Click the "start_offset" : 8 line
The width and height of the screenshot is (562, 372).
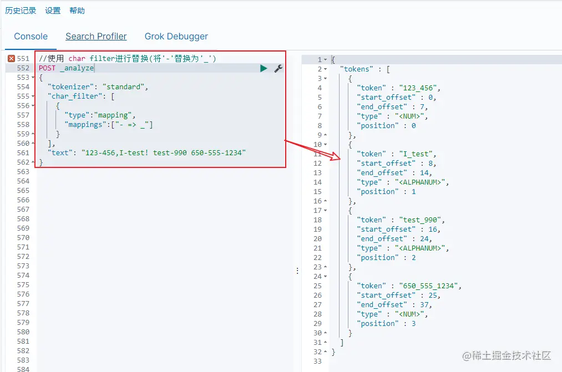[397, 163]
